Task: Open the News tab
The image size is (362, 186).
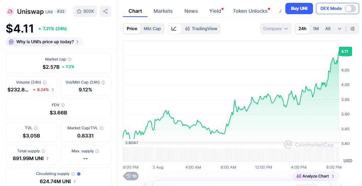Action: [x=191, y=11]
